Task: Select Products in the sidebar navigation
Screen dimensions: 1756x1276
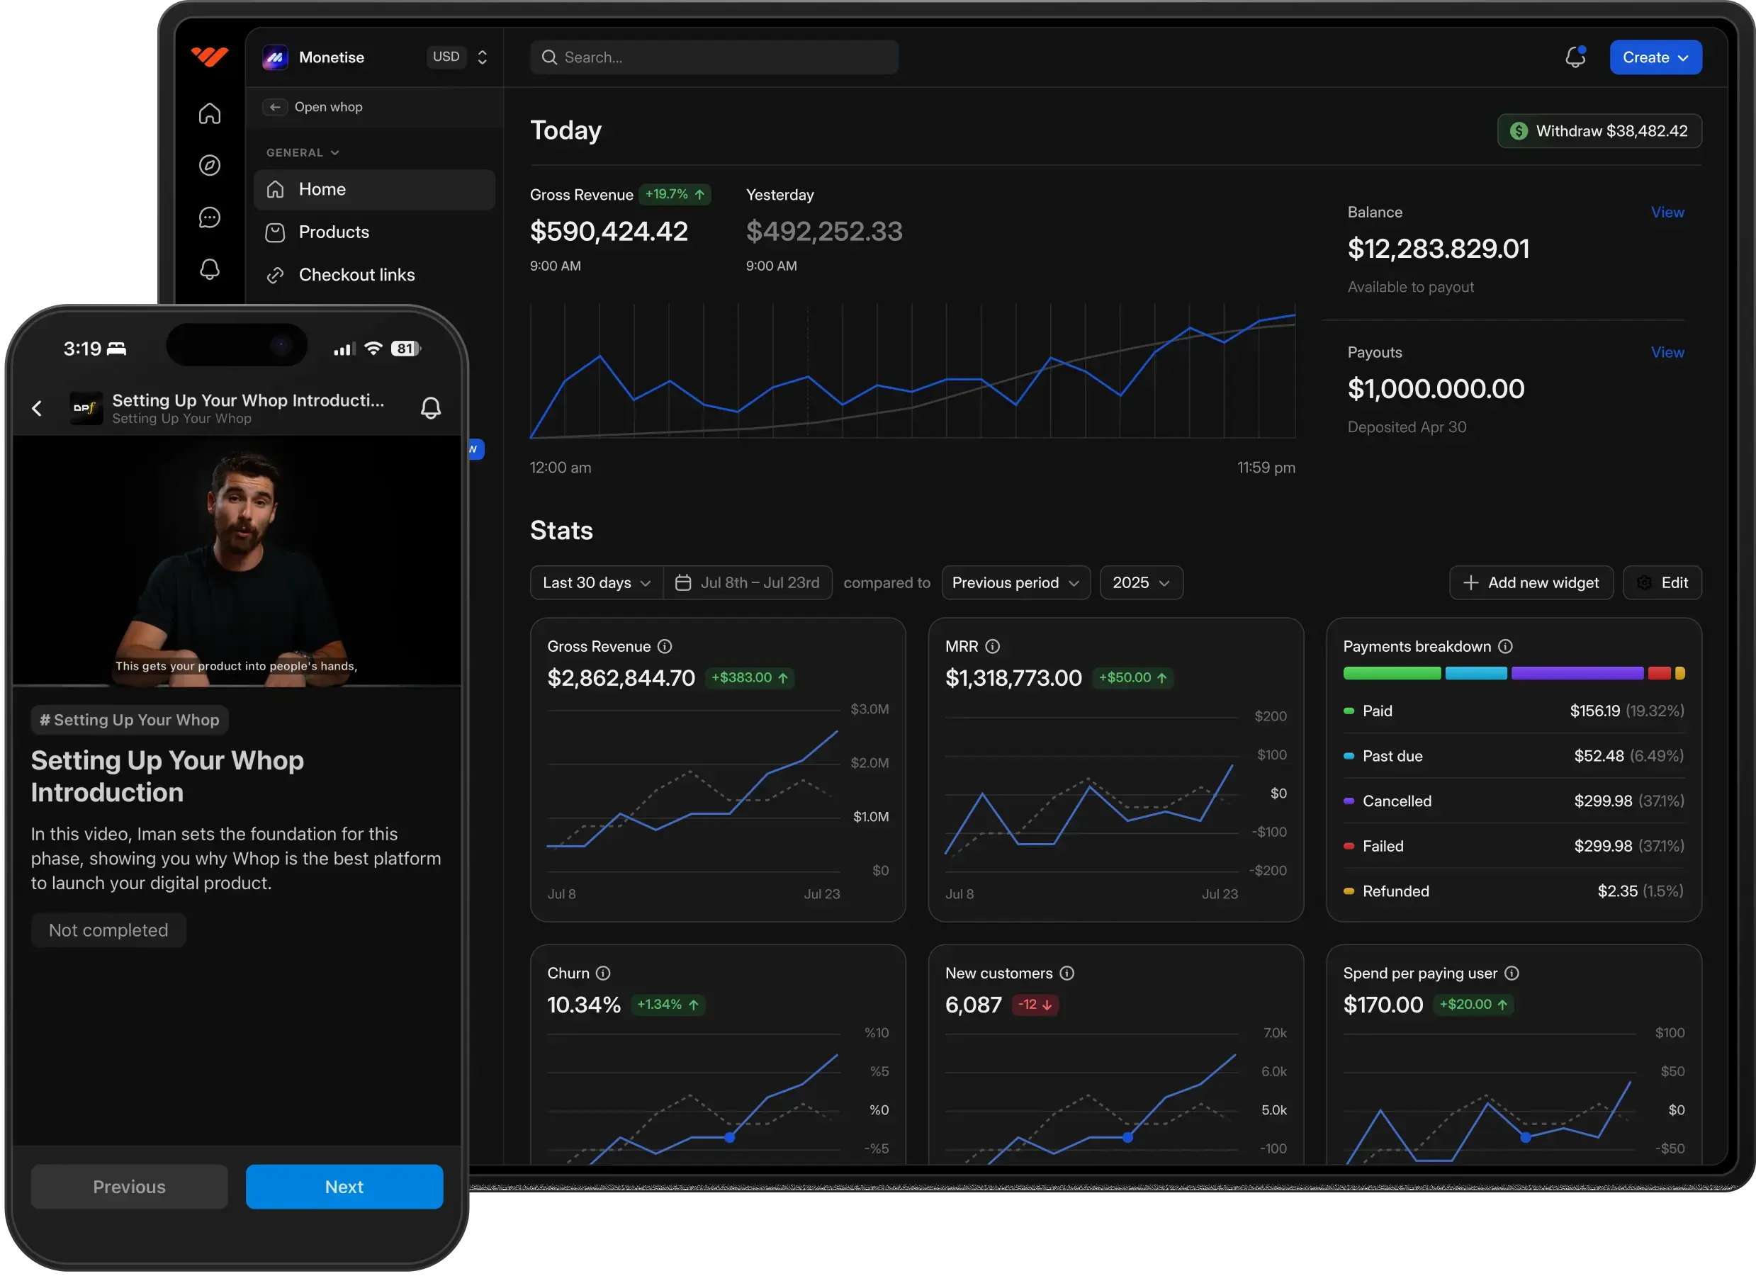Action: point(333,232)
